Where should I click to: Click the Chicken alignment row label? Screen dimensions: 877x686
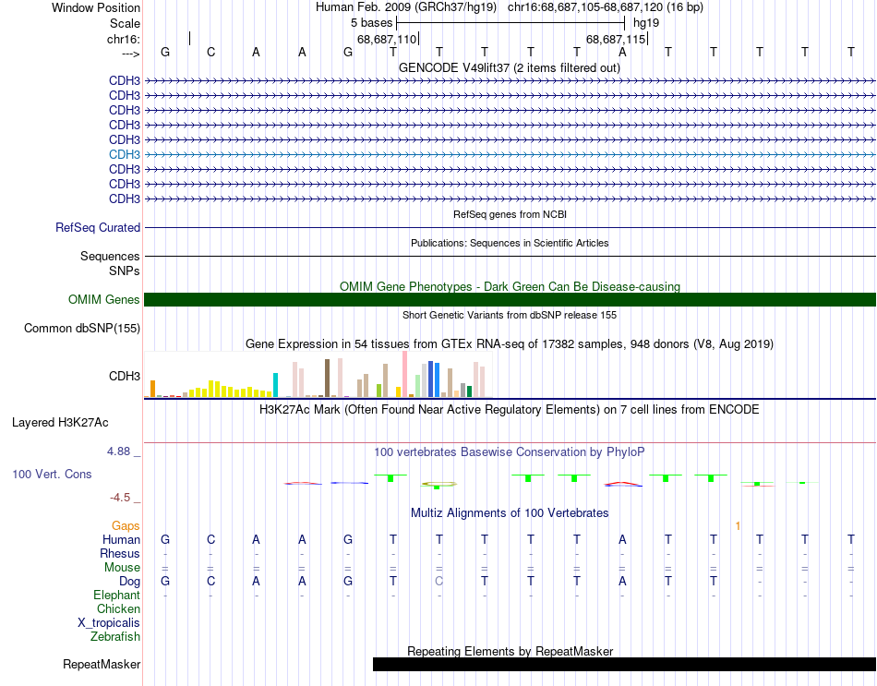(118, 608)
